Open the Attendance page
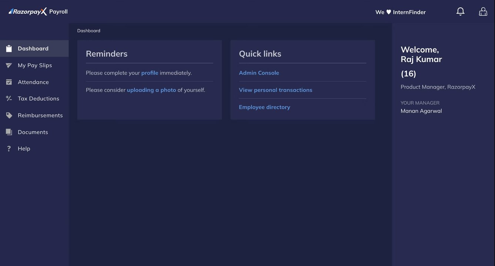Image resolution: width=495 pixels, height=266 pixels. point(34,82)
